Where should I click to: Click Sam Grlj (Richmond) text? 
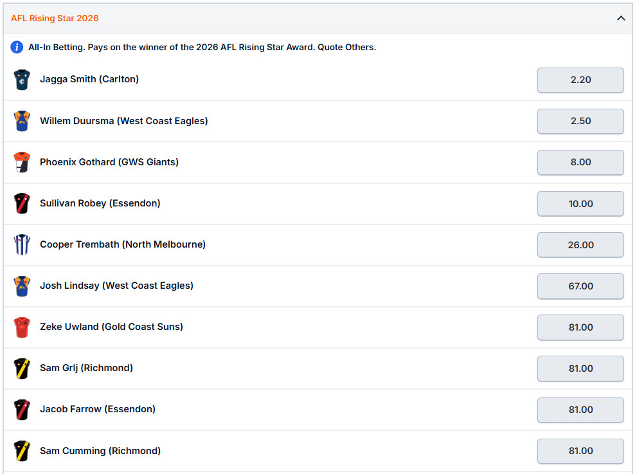pyautogui.click(x=86, y=368)
